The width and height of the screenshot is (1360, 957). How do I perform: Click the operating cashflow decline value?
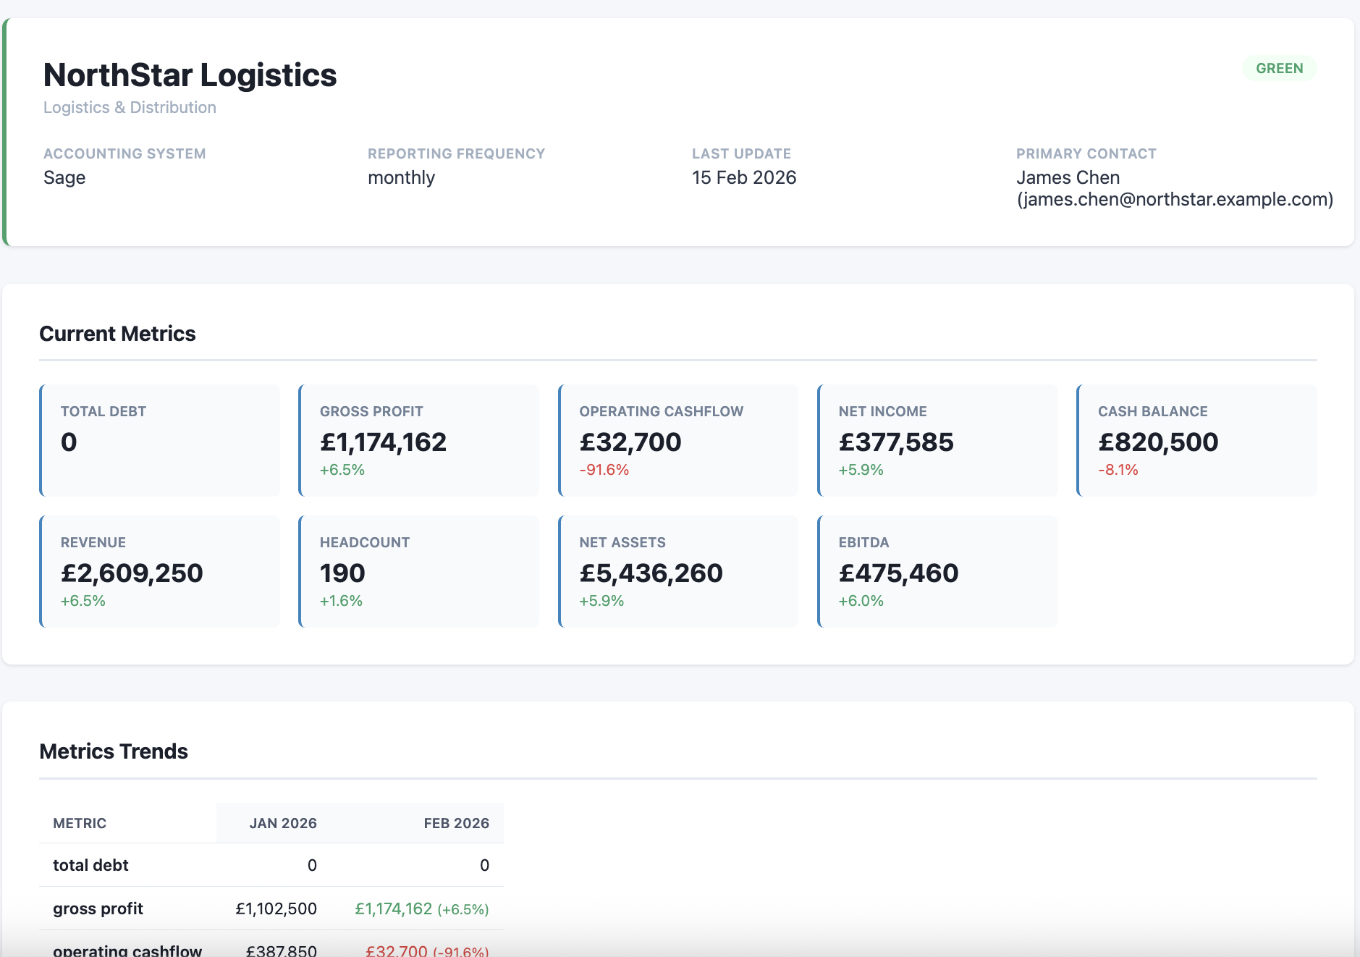pyautogui.click(x=427, y=950)
